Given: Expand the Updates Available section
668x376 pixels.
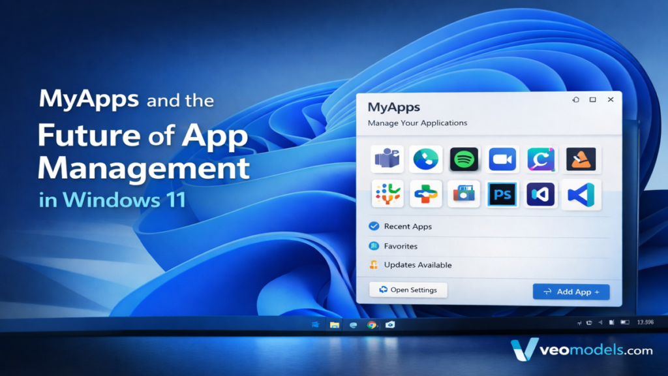Looking at the screenshot, I should click(x=417, y=265).
